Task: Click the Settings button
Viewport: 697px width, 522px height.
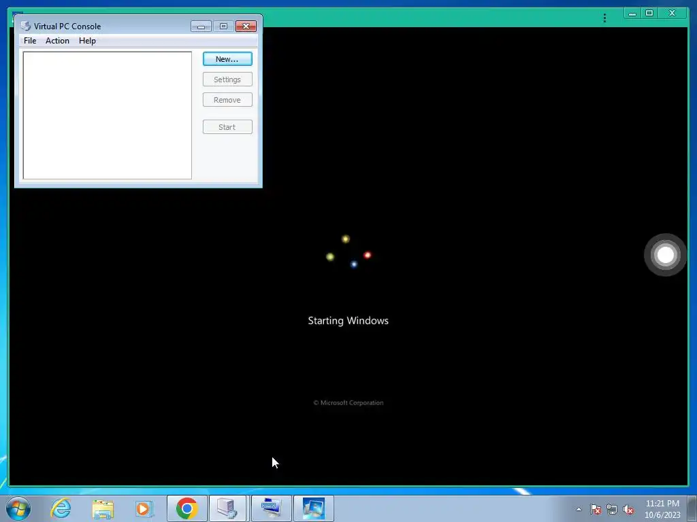Action: click(x=227, y=80)
